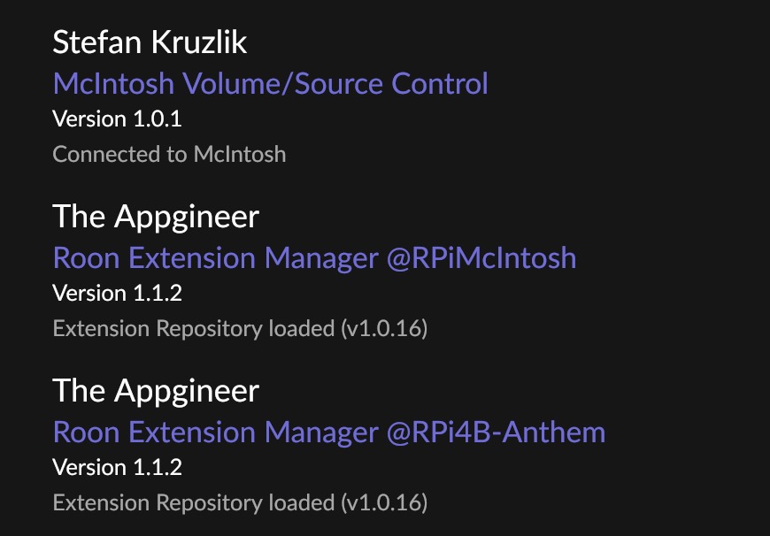
Task: Click the @RPiMcIntosh hostname in the link
Action: click(481, 257)
